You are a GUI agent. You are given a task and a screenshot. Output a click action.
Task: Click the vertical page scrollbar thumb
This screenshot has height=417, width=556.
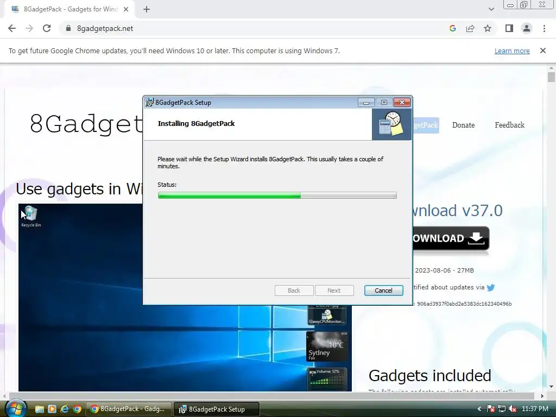pyautogui.click(x=551, y=77)
